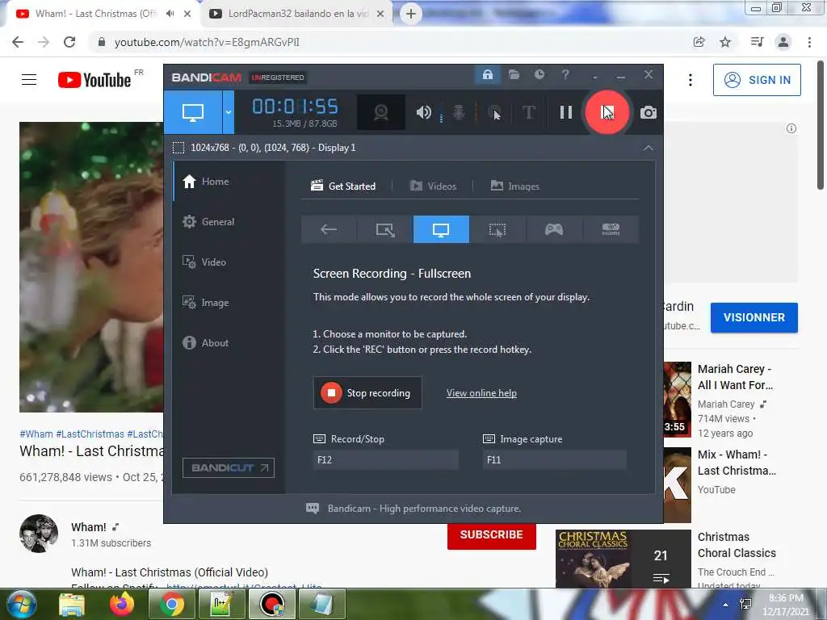Screen dimensions: 827x620
Task: Click the back arrow mode button
Action: click(x=329, y=229)
